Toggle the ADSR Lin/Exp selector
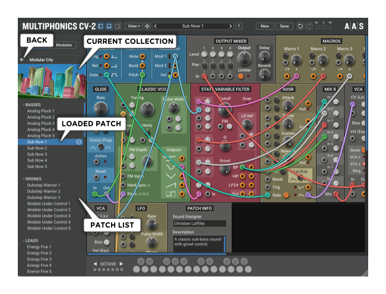The height and width of the screenshot is (294, 386). click(x=300, y=179)
